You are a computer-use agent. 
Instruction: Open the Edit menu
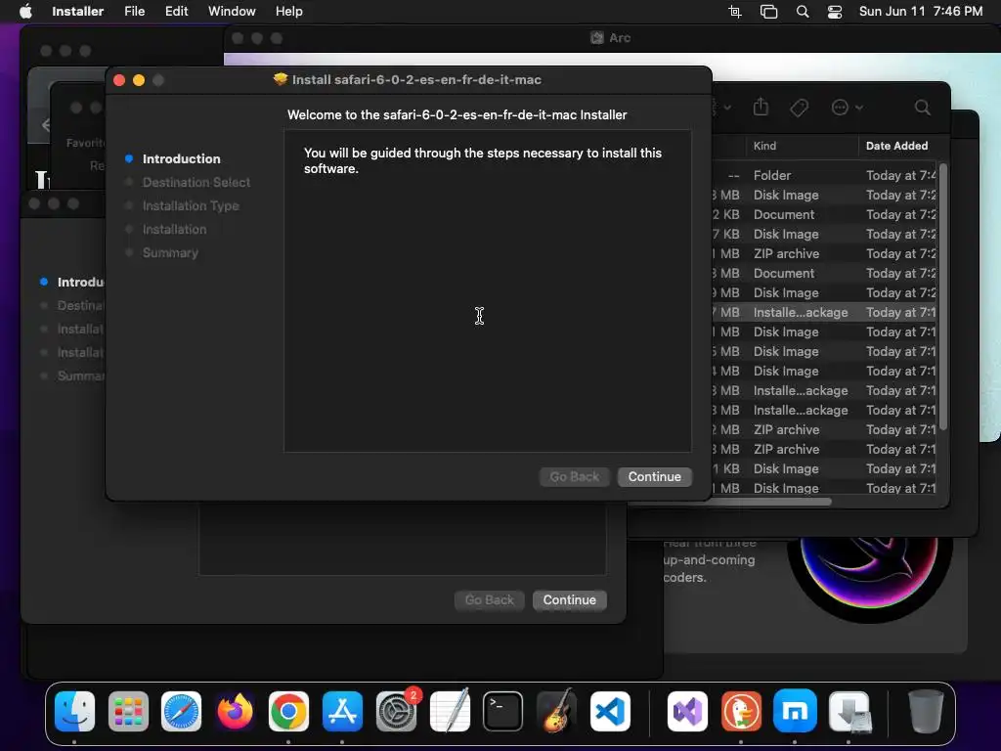click(x=176, y=11)
